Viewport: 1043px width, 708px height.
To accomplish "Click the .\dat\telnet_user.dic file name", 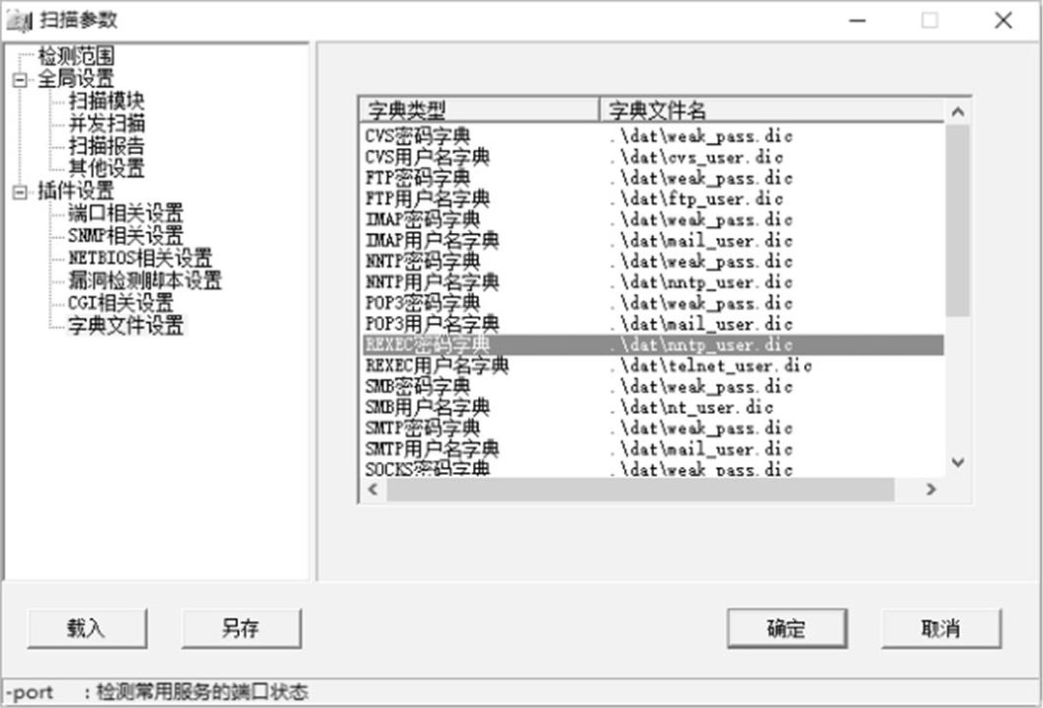I will point(711,365).
